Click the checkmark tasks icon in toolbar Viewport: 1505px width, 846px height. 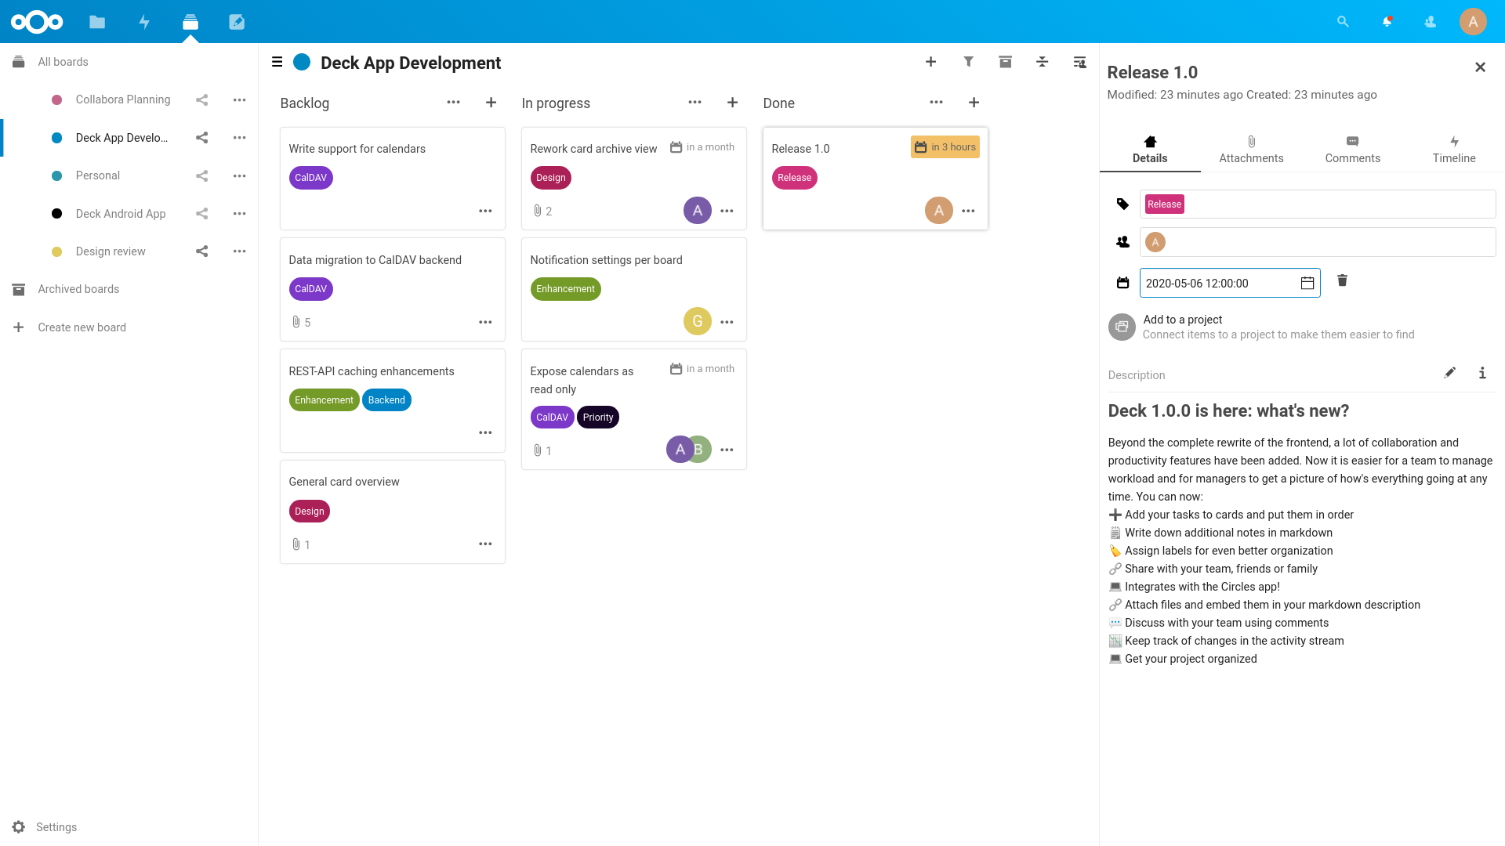coord(236,20)
